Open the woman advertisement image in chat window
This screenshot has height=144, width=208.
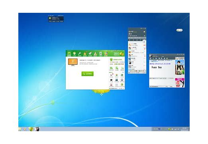180,67
